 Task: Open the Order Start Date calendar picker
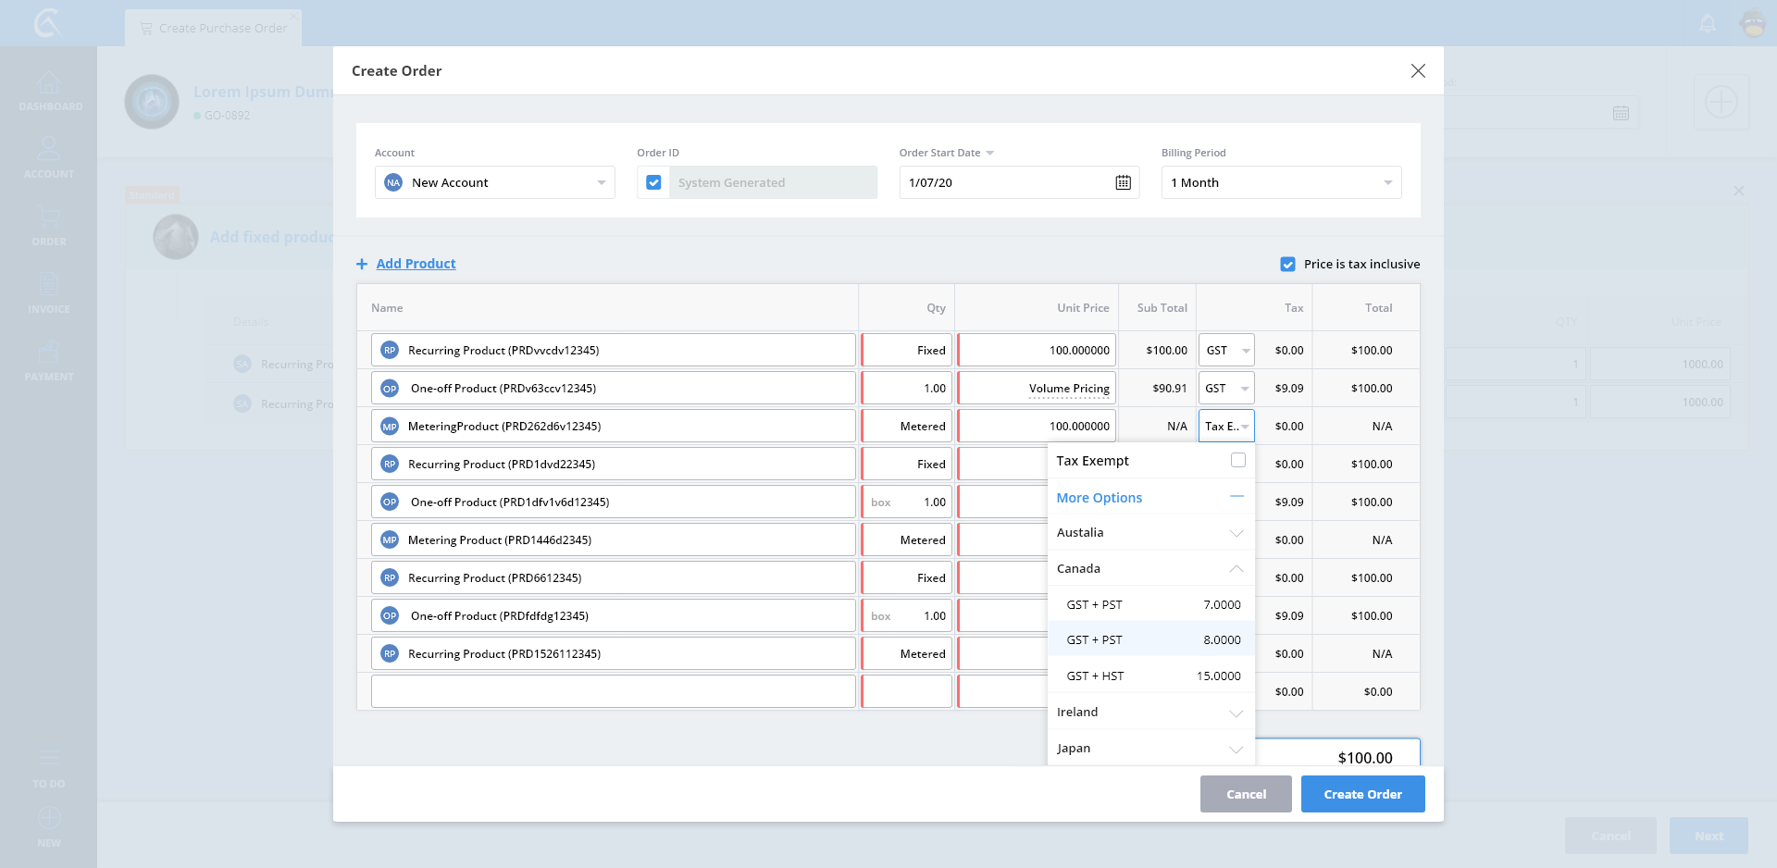click(x=1123, y=182)
